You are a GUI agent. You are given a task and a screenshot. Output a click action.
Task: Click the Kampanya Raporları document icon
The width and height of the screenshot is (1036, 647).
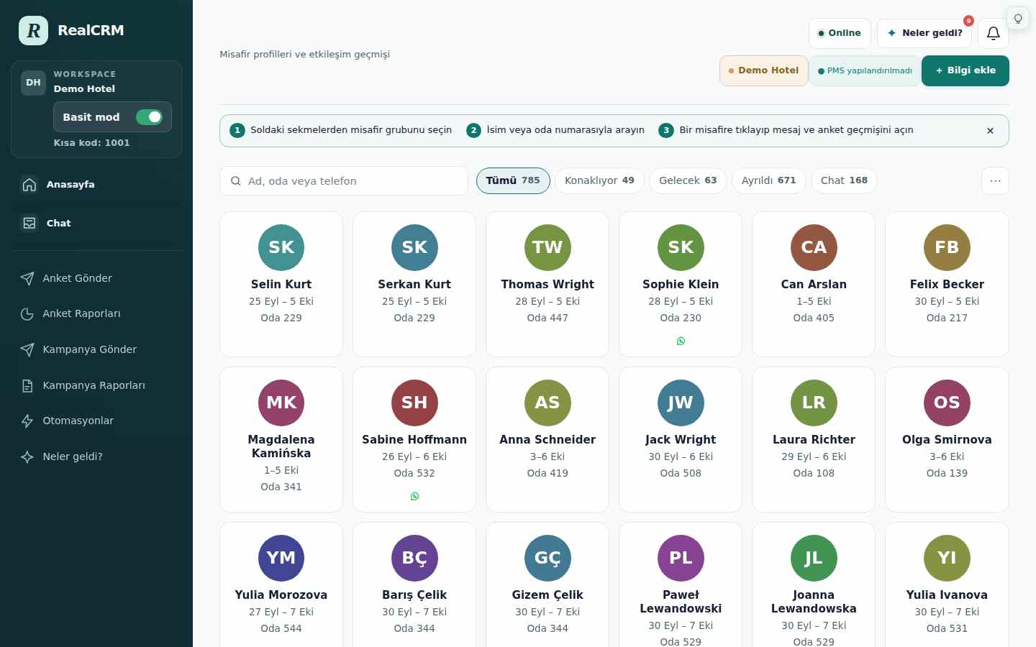point(27,385)
